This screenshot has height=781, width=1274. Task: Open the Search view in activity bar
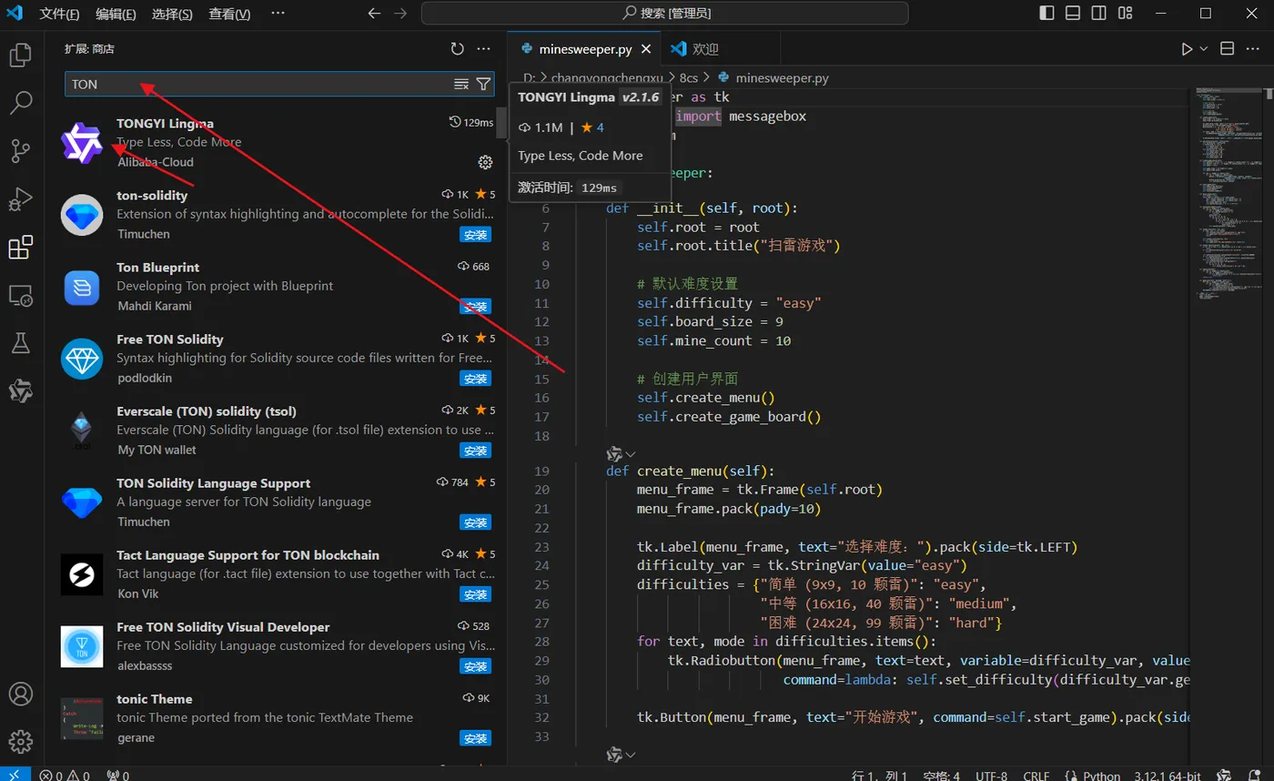coord(21,103)
